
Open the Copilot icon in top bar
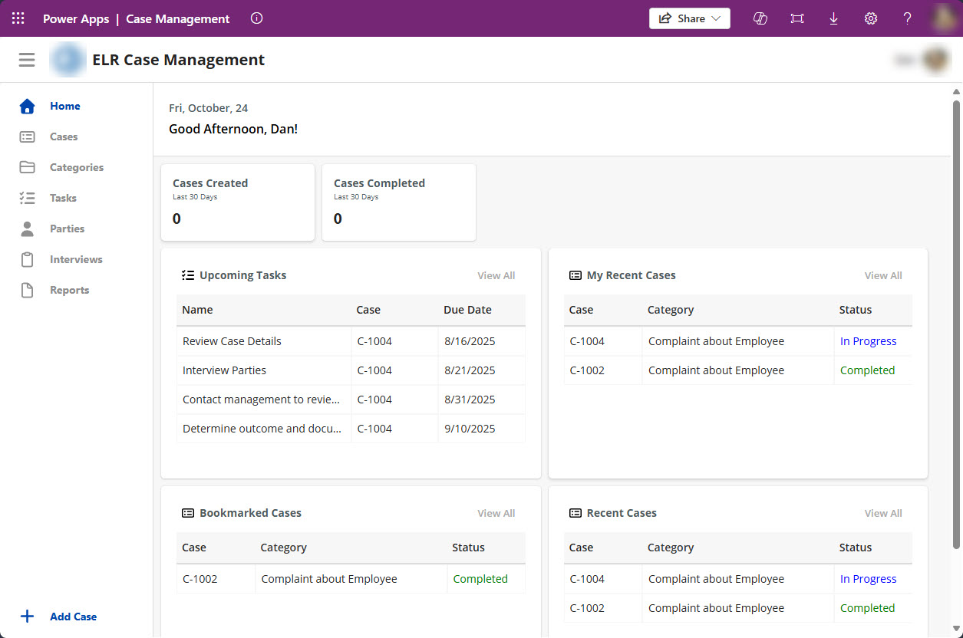tap(760, 18)
